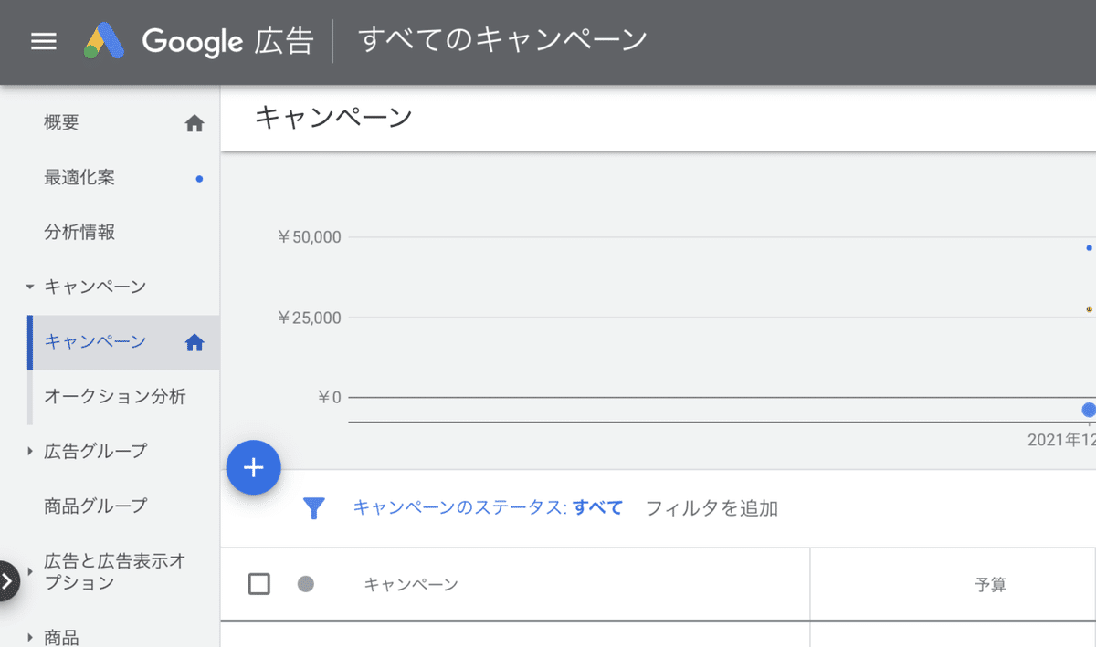Collapse the キャンペーン section in the sidebar

pyautogui.click(x=29, y=286)
